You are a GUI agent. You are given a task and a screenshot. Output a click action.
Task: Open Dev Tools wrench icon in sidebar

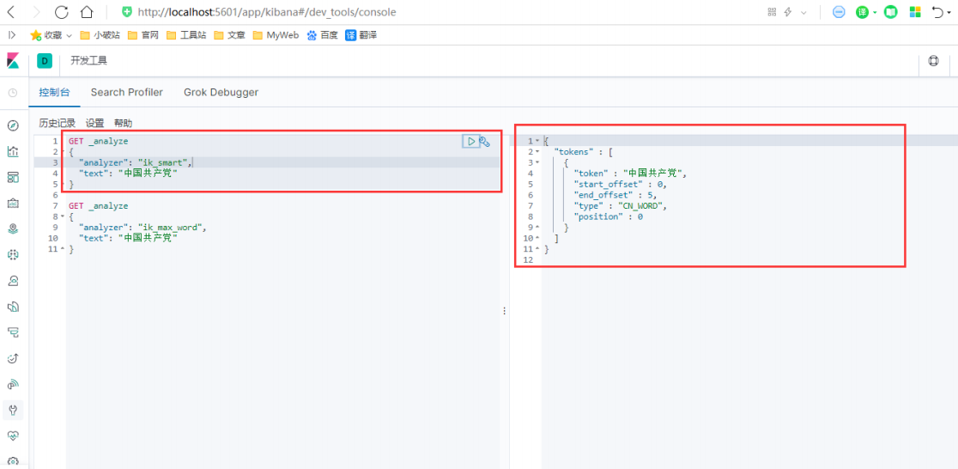[x=13, y=410]
